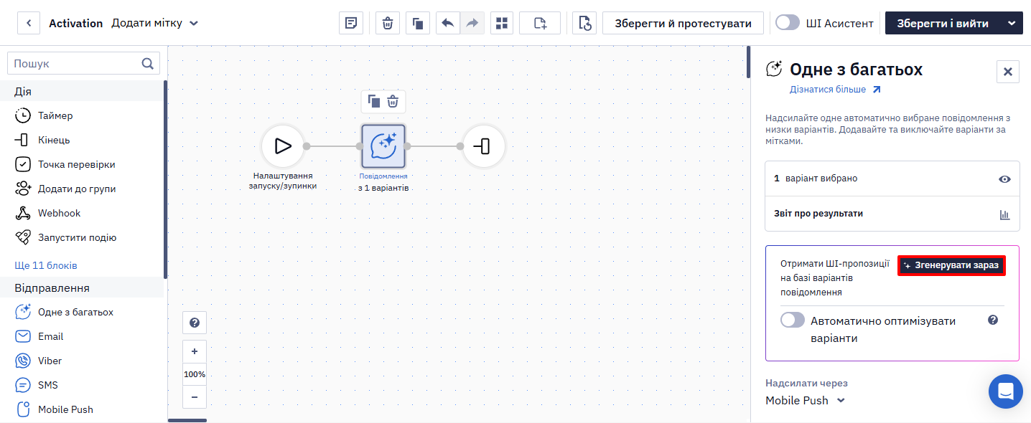Toggle the ШІ Асистент switch

click(x=788, y=22)
